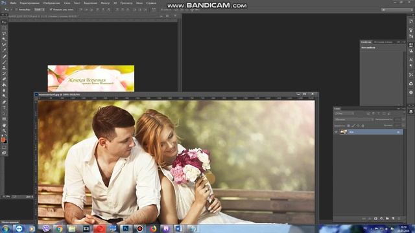Click new adjustment layer icon
The image size is (415, 233).
(381, 219)
